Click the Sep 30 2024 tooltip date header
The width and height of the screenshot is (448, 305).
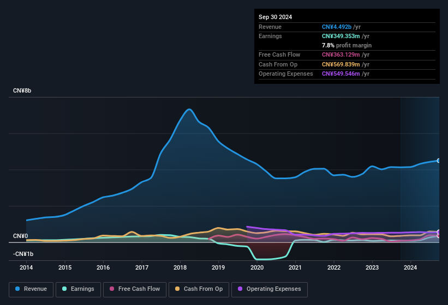[275, 17]
